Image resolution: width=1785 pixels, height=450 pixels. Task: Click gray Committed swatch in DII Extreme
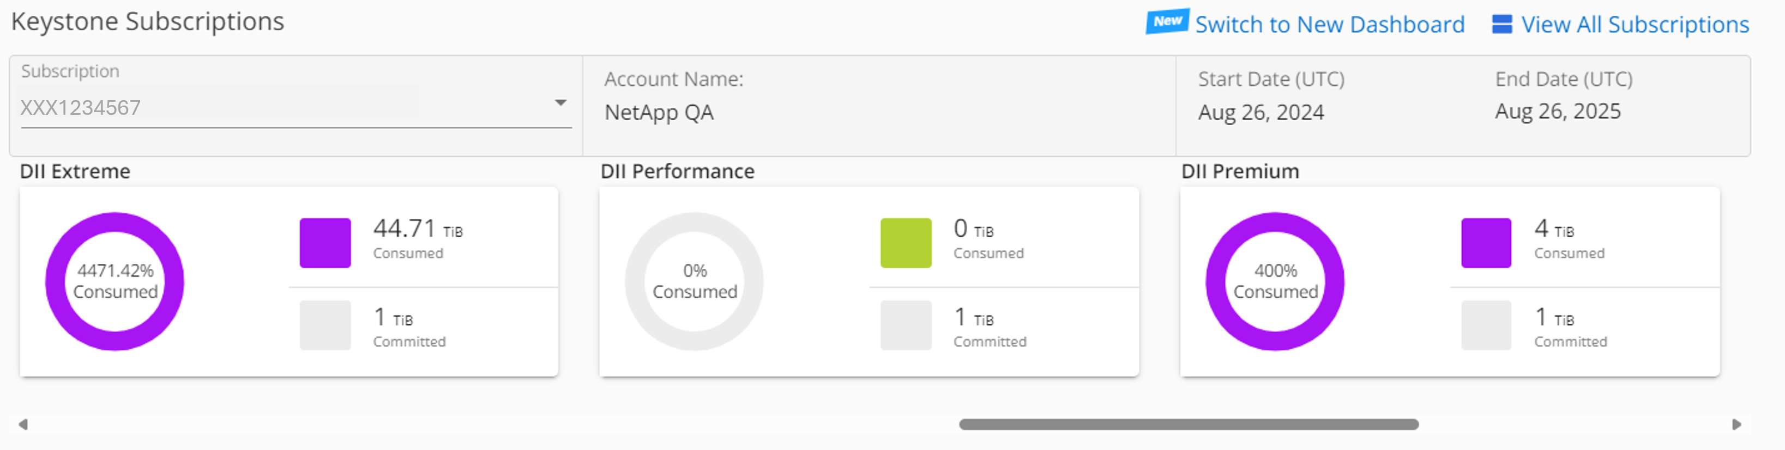tap(325, 325)
